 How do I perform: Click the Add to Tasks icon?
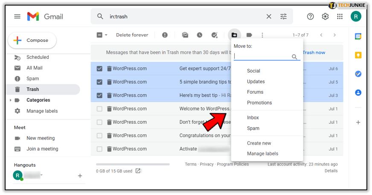(215, 35)
